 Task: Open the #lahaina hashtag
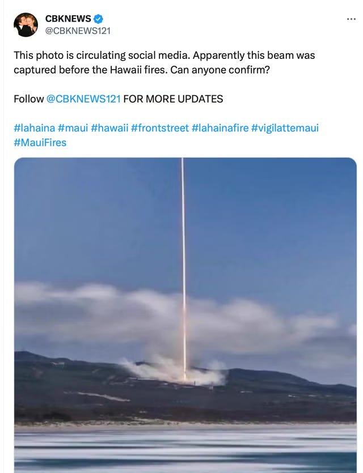tap(35, 128)
